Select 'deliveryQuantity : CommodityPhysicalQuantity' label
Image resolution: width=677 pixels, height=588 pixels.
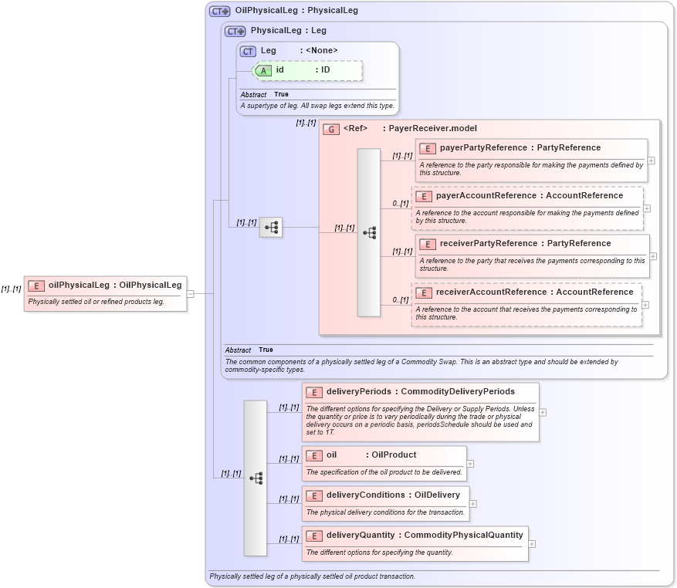[x=425, y=535]
